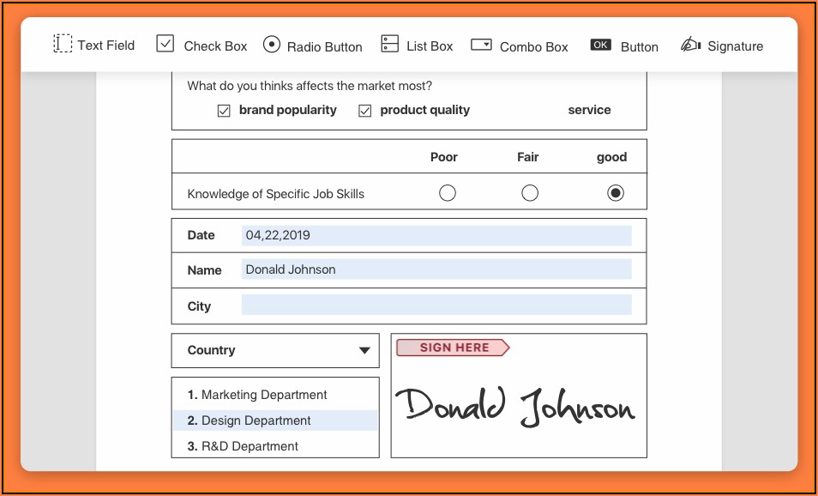Screen dimensions: 818x496
Task: Select the Poor radio button
Action: 447,193
